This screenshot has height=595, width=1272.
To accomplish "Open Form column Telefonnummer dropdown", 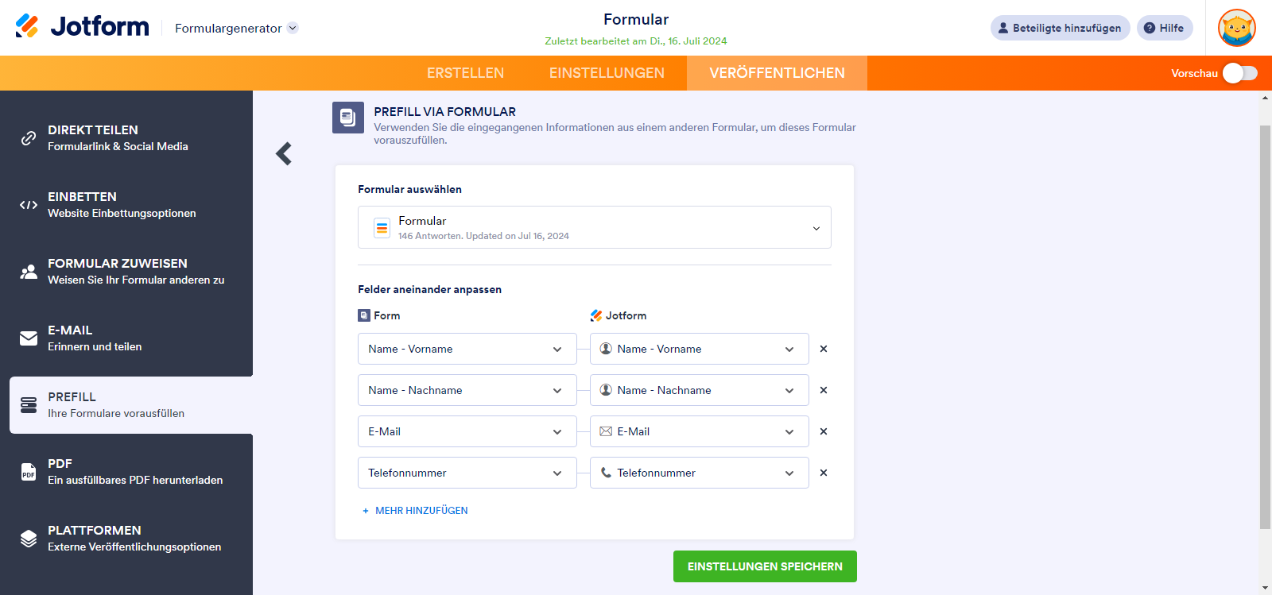I will coord(467,473).
